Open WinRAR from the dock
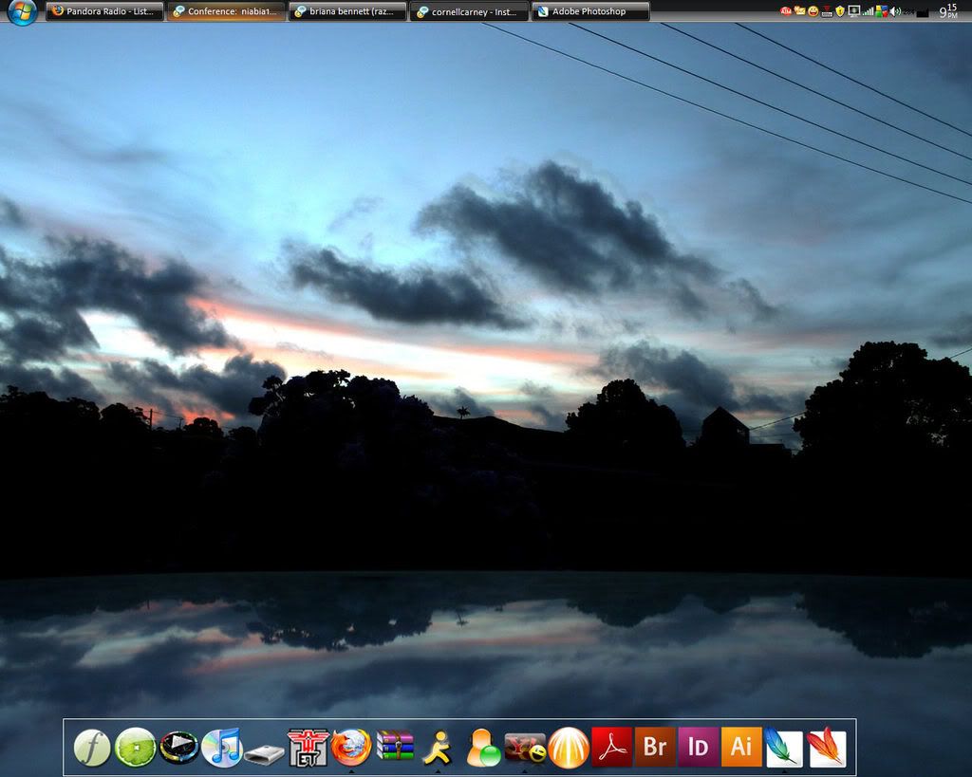This screenshot has width=972, height=777. 395,747
